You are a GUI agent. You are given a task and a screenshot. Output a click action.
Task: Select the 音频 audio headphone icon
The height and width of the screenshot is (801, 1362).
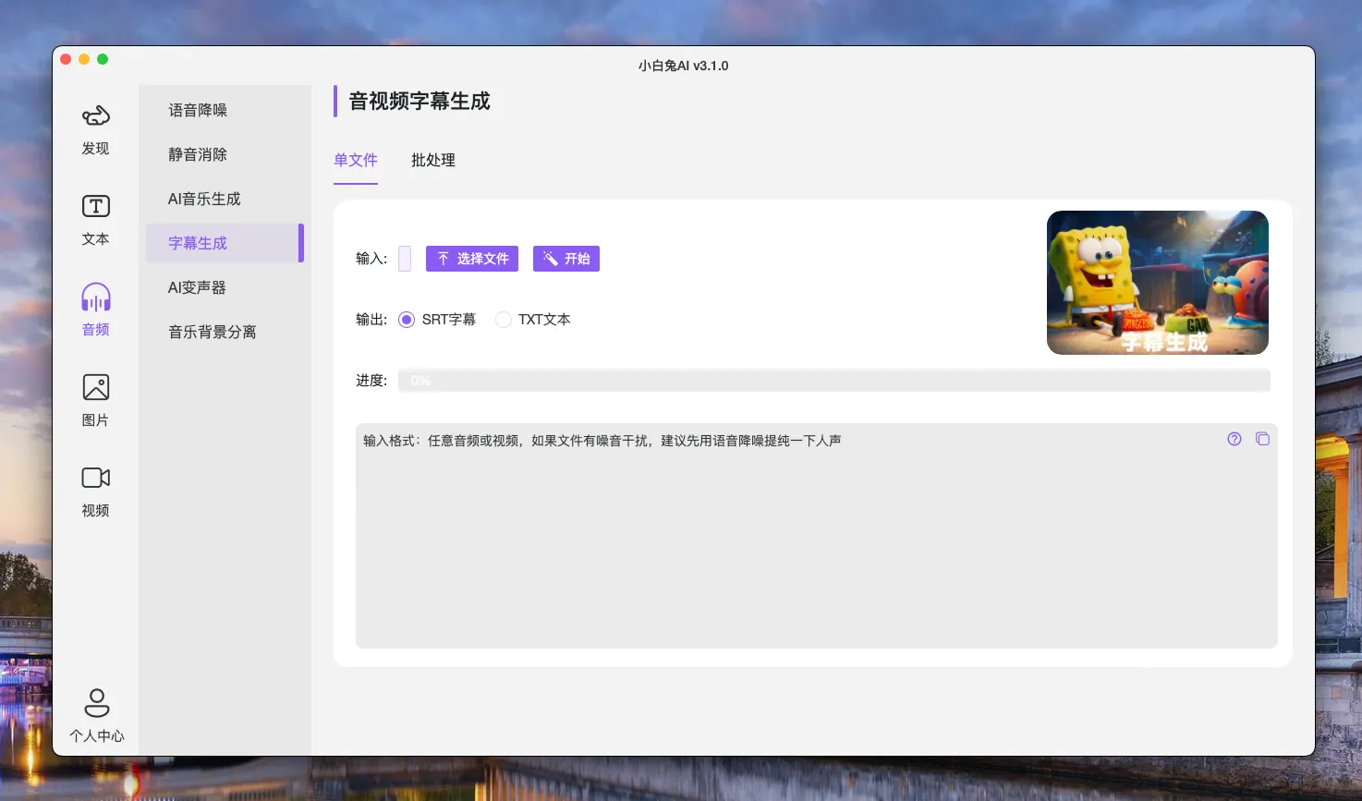(95, 297)
